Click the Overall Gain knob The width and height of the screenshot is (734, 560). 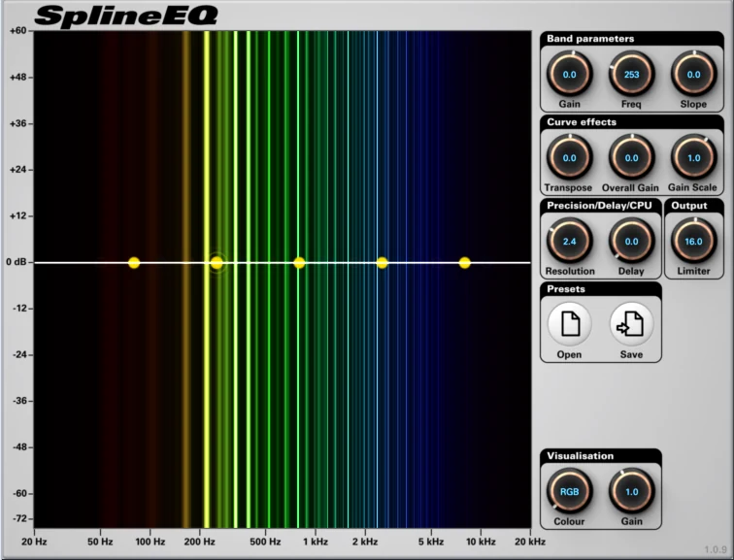[631, 158]
